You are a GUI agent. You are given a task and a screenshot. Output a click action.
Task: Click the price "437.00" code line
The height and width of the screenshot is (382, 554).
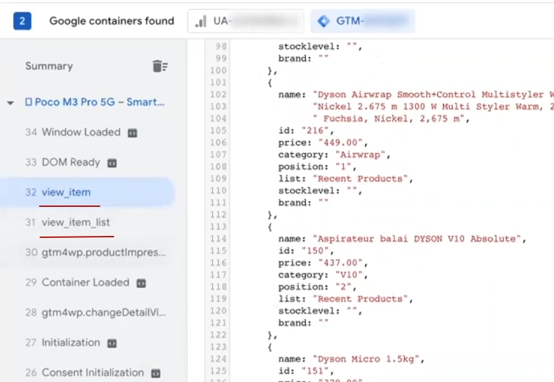point(323,263)
